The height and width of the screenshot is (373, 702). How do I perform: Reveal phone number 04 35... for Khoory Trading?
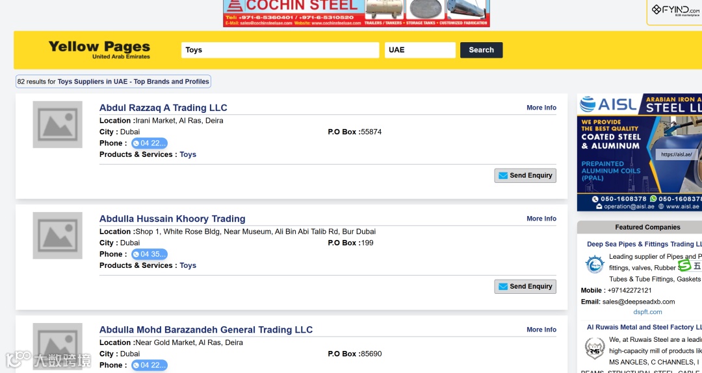pyautogui.click(x=149, y=254)
